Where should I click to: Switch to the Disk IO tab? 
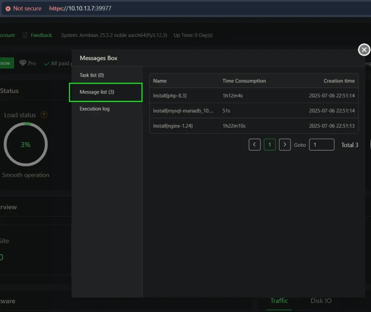tap(321, 301)
